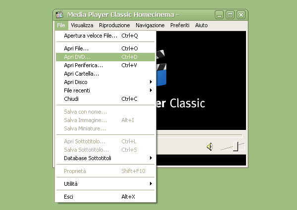The height and width of the screenshot is (210, 297).
Task: Choose Apri Periferica from File menu
Action: pos(84,65)
